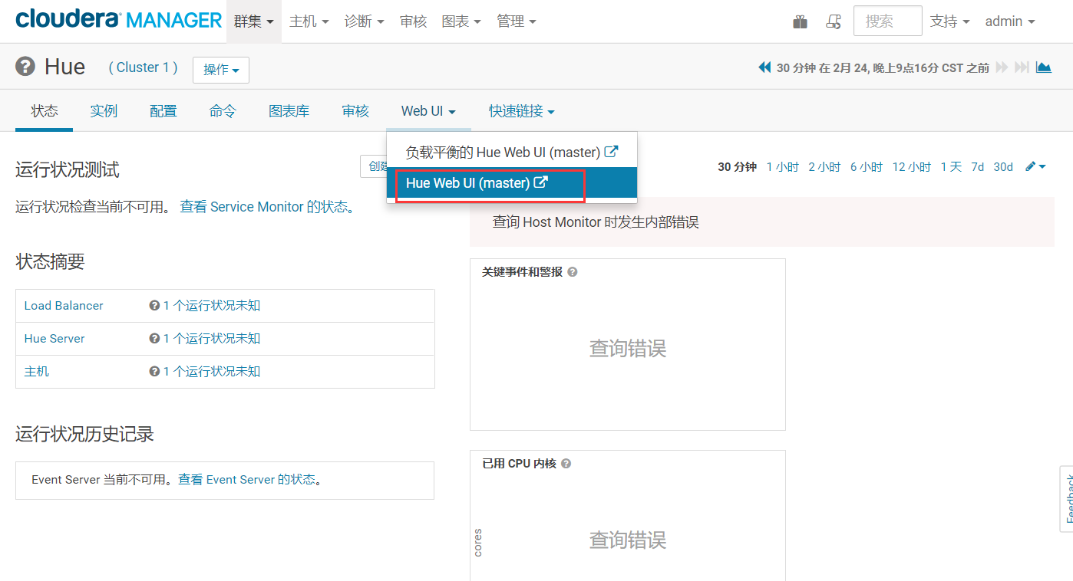Open the 管理 menu

point(517,21)
